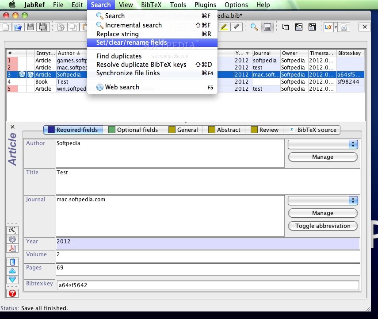Show the BibTeX source tab
378x319 pixels.
click(313, 130)
